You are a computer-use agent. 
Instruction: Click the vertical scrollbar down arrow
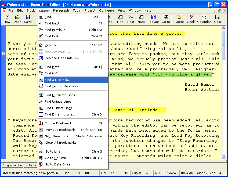click(x=223, y=156)
